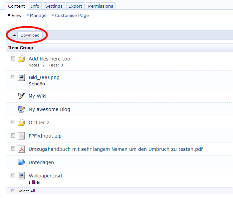This screenshot has width=233, height=198.
Task: Check the Select All checkbox
Action: [x=13, y=191]
